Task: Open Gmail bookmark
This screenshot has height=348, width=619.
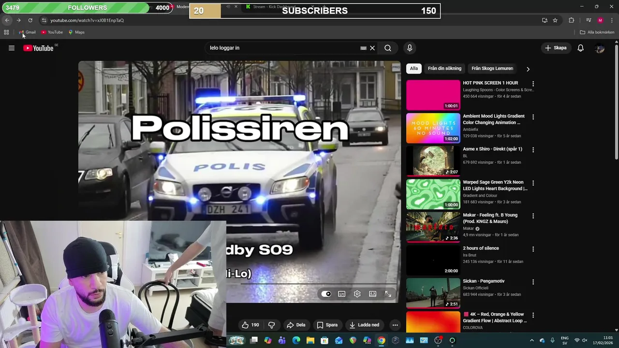Action: pyautogui.click(x=27, y=32)
